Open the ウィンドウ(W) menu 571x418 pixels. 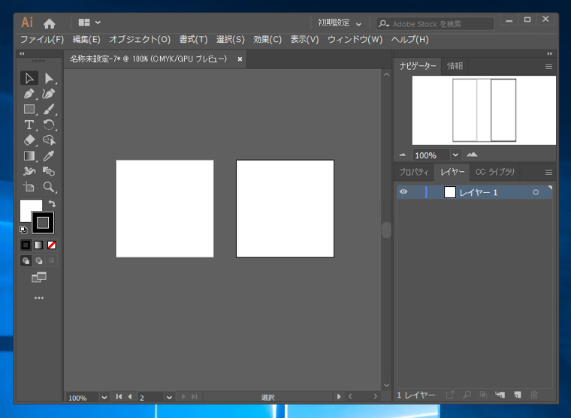pos(355,39)
